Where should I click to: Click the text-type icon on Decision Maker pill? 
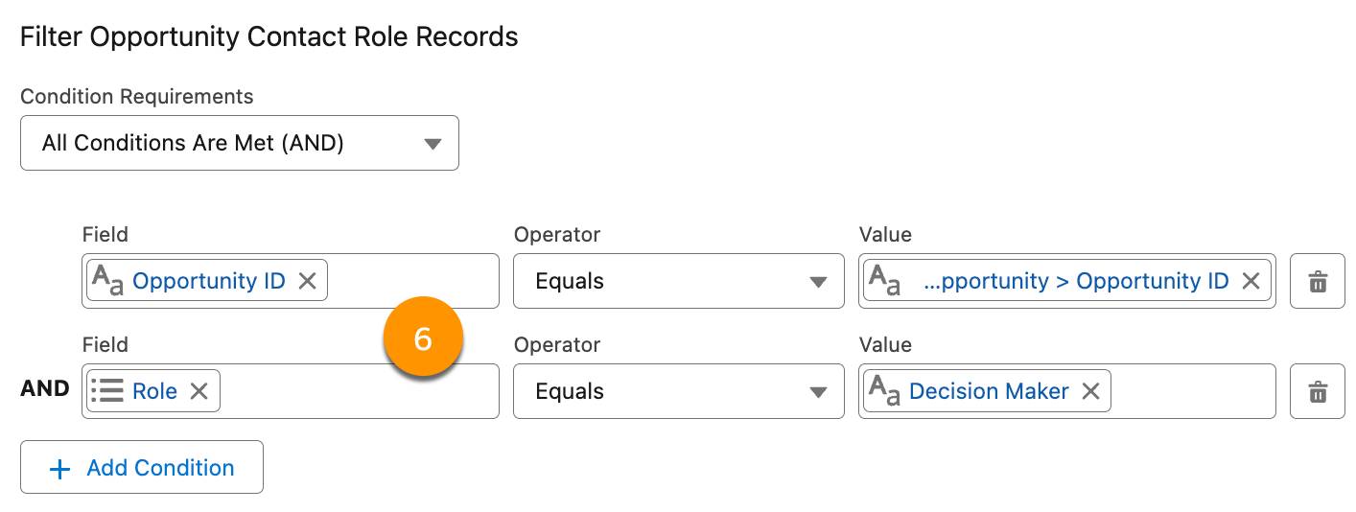pyautogui.click(x=883, y=391)
